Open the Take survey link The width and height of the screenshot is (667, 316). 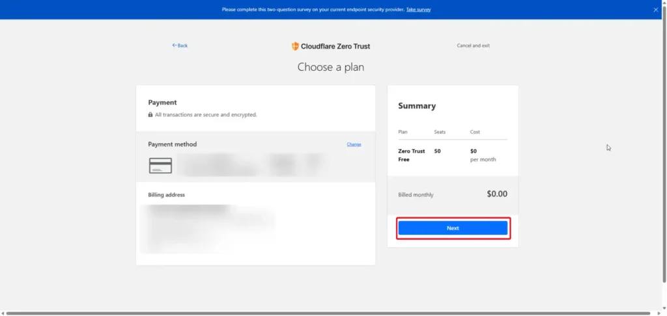[418, 9]
